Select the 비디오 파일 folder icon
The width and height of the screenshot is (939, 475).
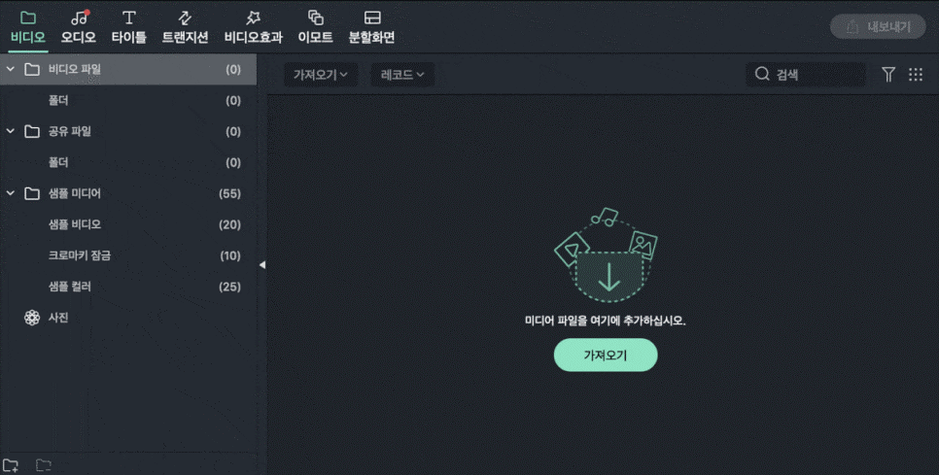point(32,69)
